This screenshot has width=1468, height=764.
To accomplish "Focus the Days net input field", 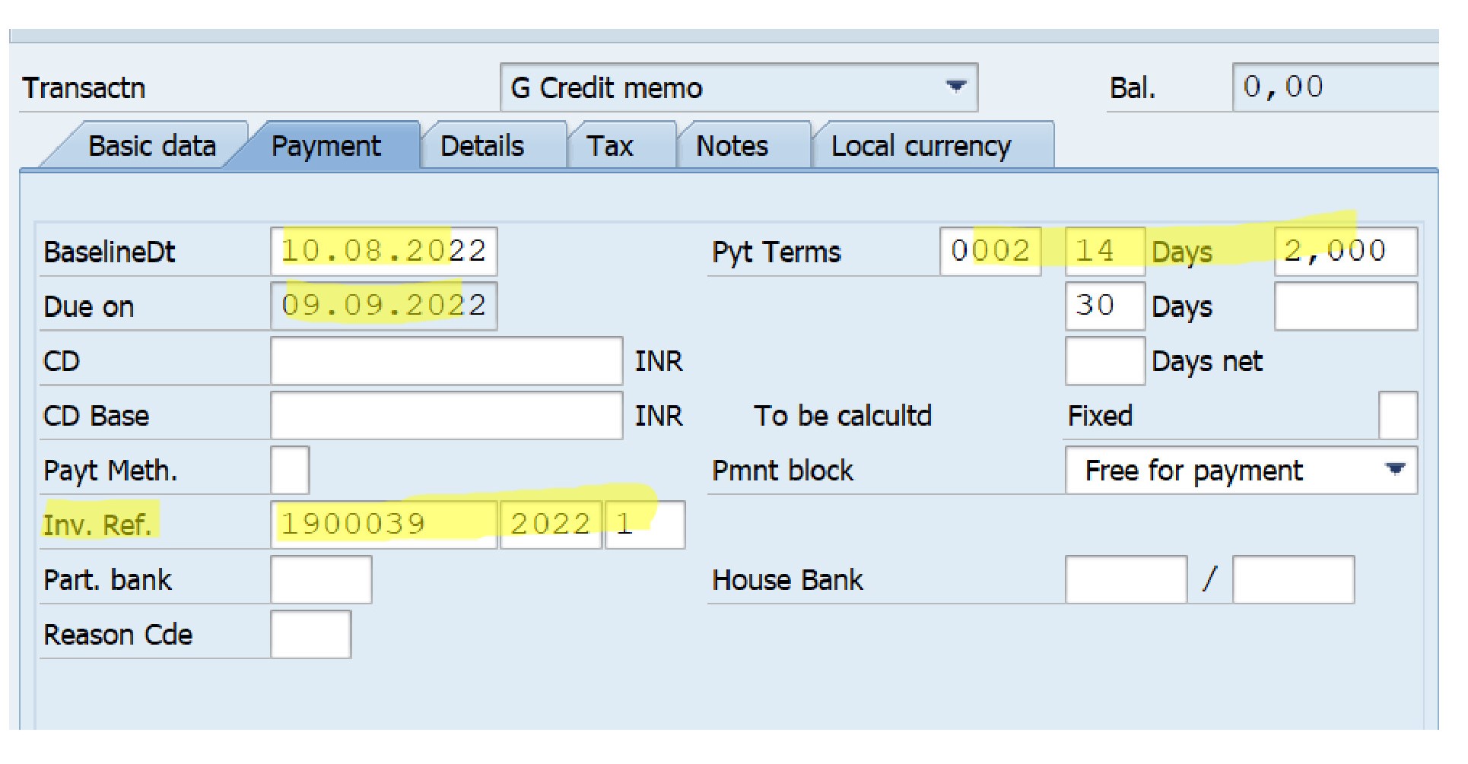I will coord(1104,361).
